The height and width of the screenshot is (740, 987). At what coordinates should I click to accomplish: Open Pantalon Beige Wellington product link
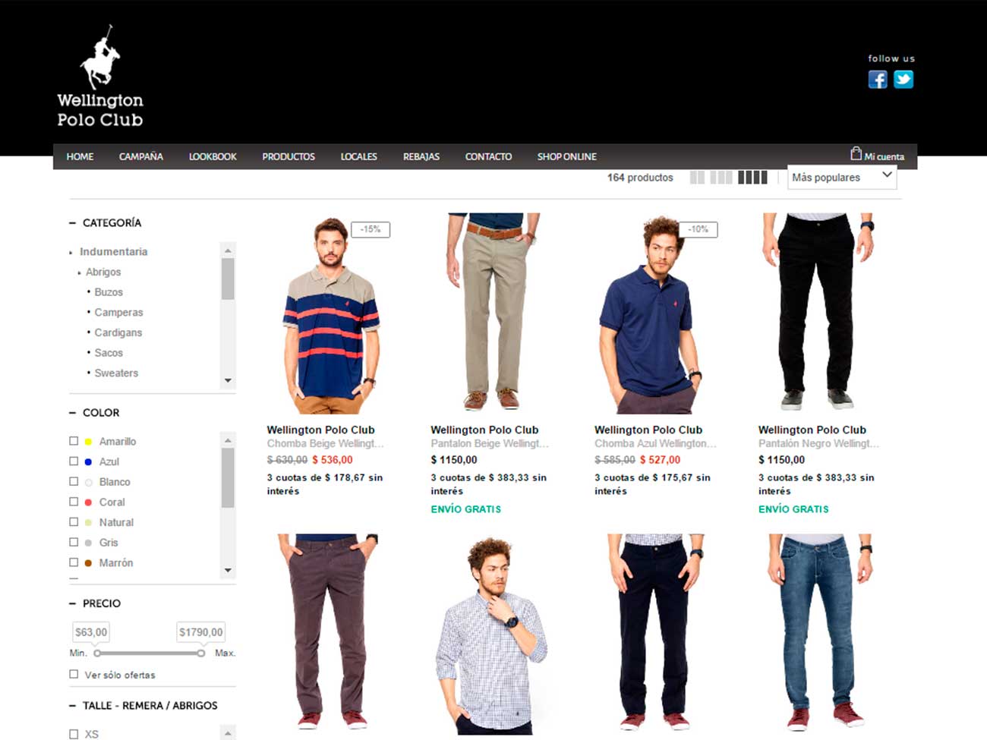tap(489, 443)
